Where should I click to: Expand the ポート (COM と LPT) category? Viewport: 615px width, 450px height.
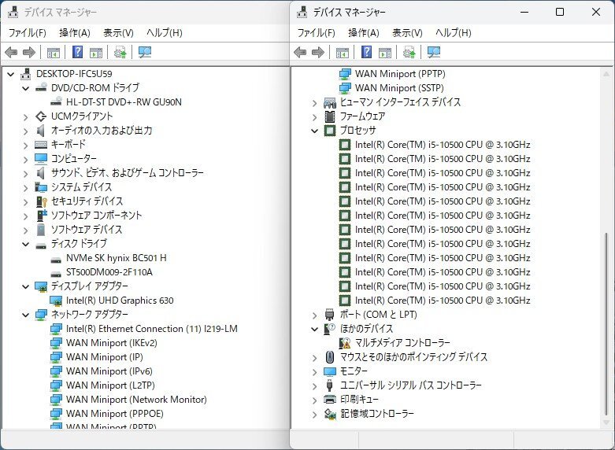tap(315, 315)
